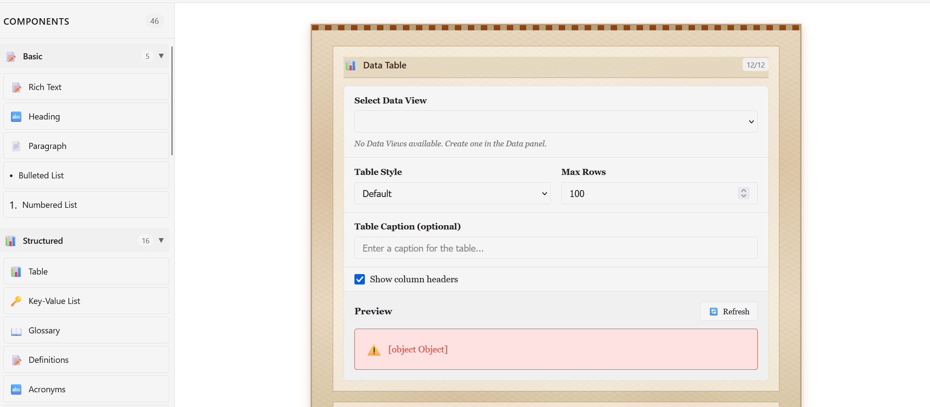Click the 46 components count badge

tap(154, 21)
